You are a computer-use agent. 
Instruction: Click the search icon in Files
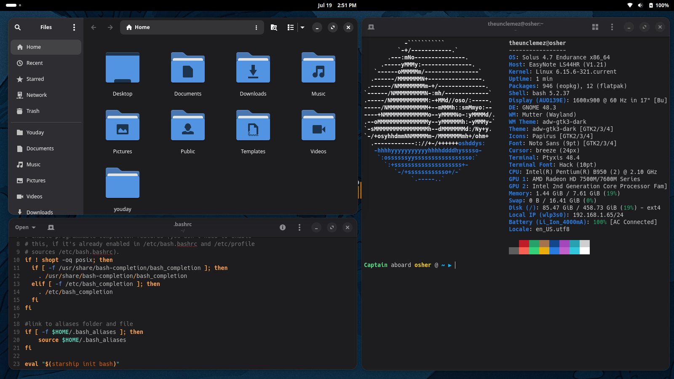tap(18, 27)
